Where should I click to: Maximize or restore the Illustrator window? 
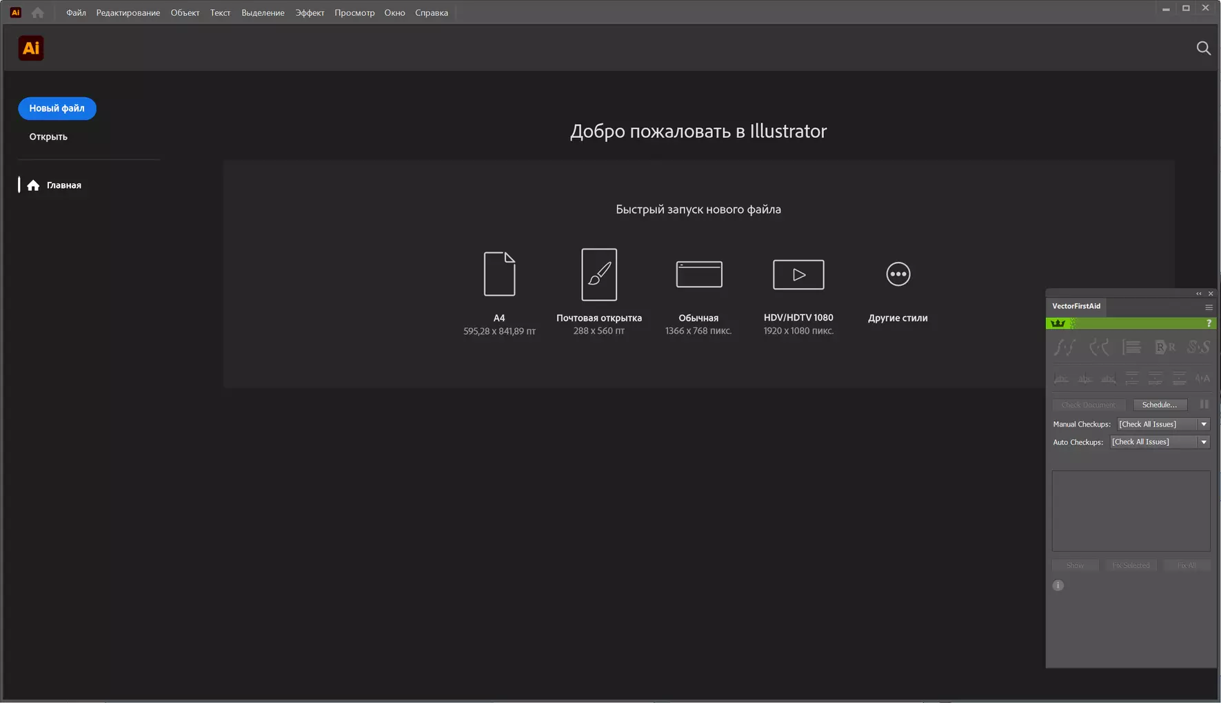[1186, 8]
